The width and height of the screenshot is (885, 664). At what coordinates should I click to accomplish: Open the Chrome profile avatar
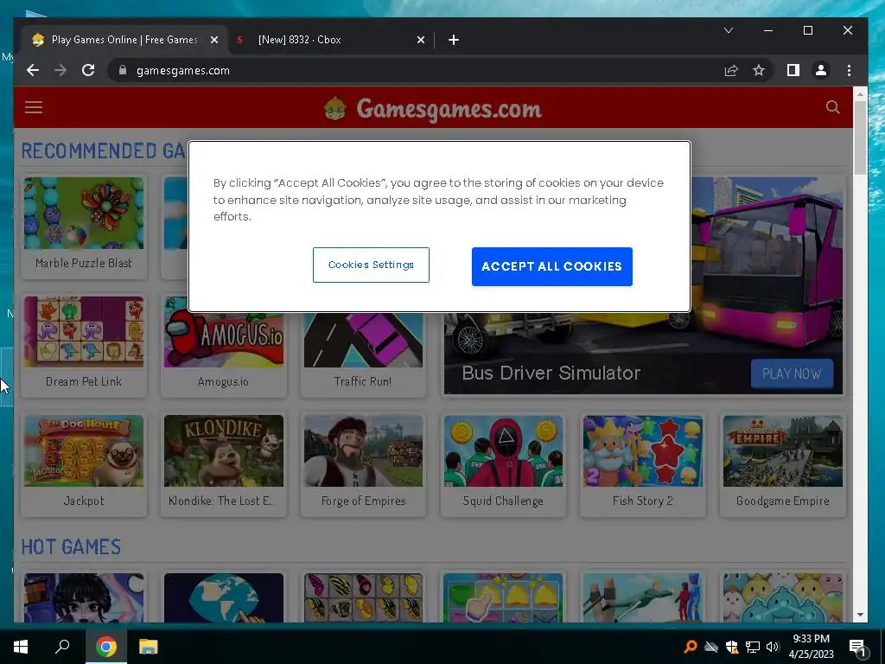821,70
